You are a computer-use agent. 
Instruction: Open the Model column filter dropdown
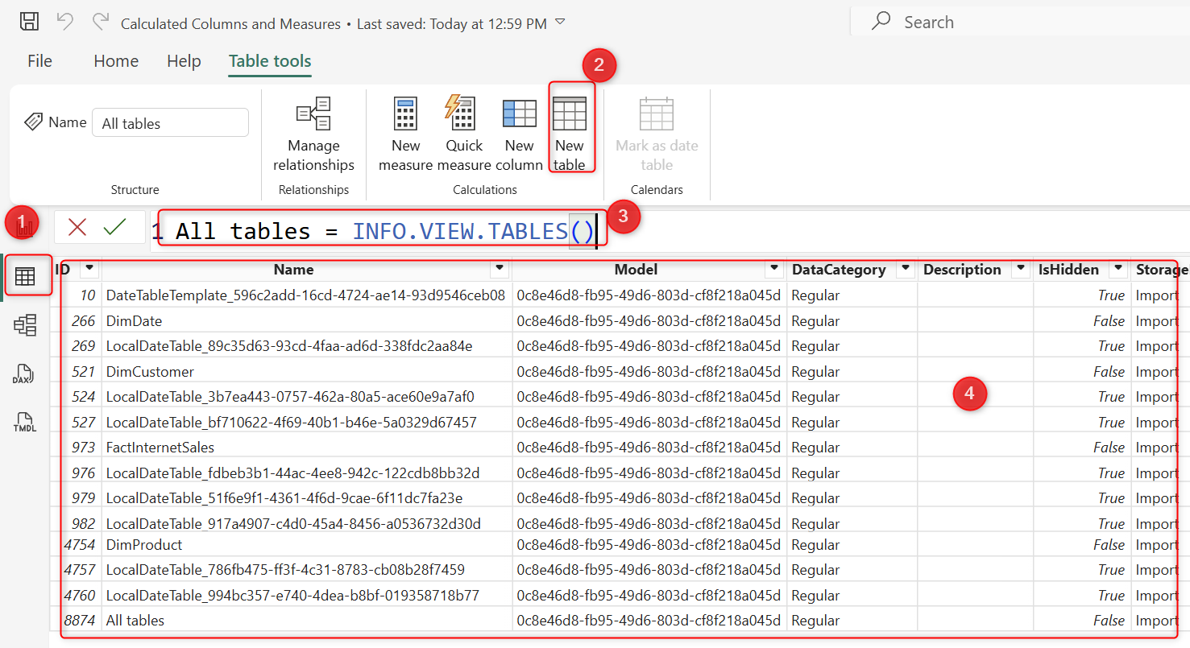tap(774, 268)
